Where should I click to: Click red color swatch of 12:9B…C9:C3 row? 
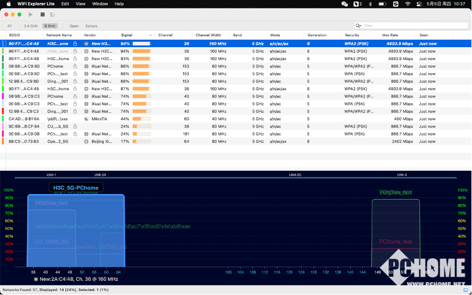tap(3, 111)
